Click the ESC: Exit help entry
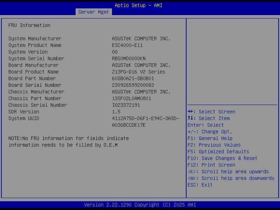The height and width of the screenshot is (210, 280). (200, 185)
